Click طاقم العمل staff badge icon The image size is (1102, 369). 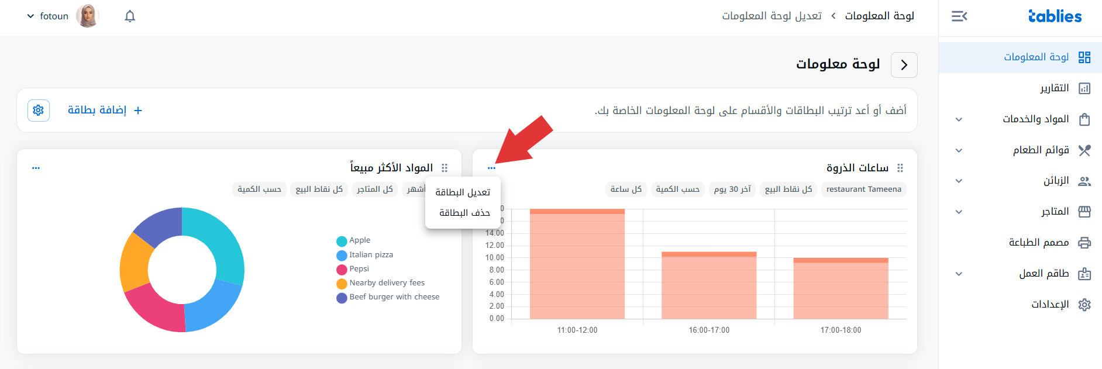tap(1084, 274)
